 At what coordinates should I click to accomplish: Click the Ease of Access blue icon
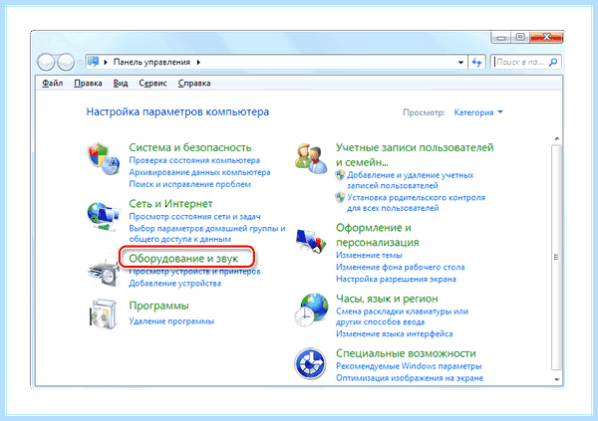tap(310, 363)
